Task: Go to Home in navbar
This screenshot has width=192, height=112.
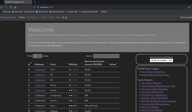Action: (x=22, y=17)
